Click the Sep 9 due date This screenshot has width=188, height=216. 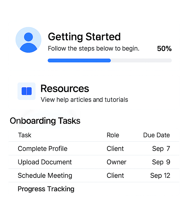(x=161, y=162)
